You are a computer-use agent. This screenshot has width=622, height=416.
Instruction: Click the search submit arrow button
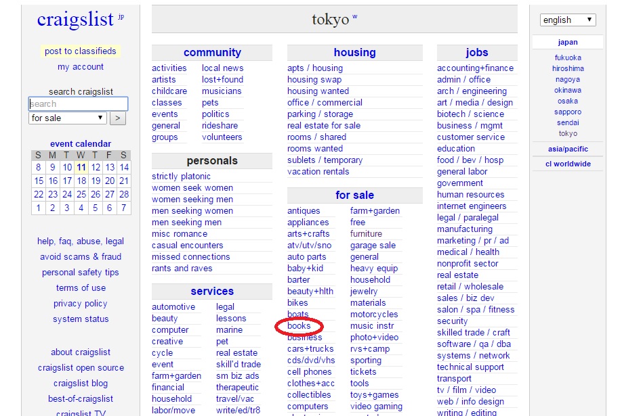(x=118, y=118)
